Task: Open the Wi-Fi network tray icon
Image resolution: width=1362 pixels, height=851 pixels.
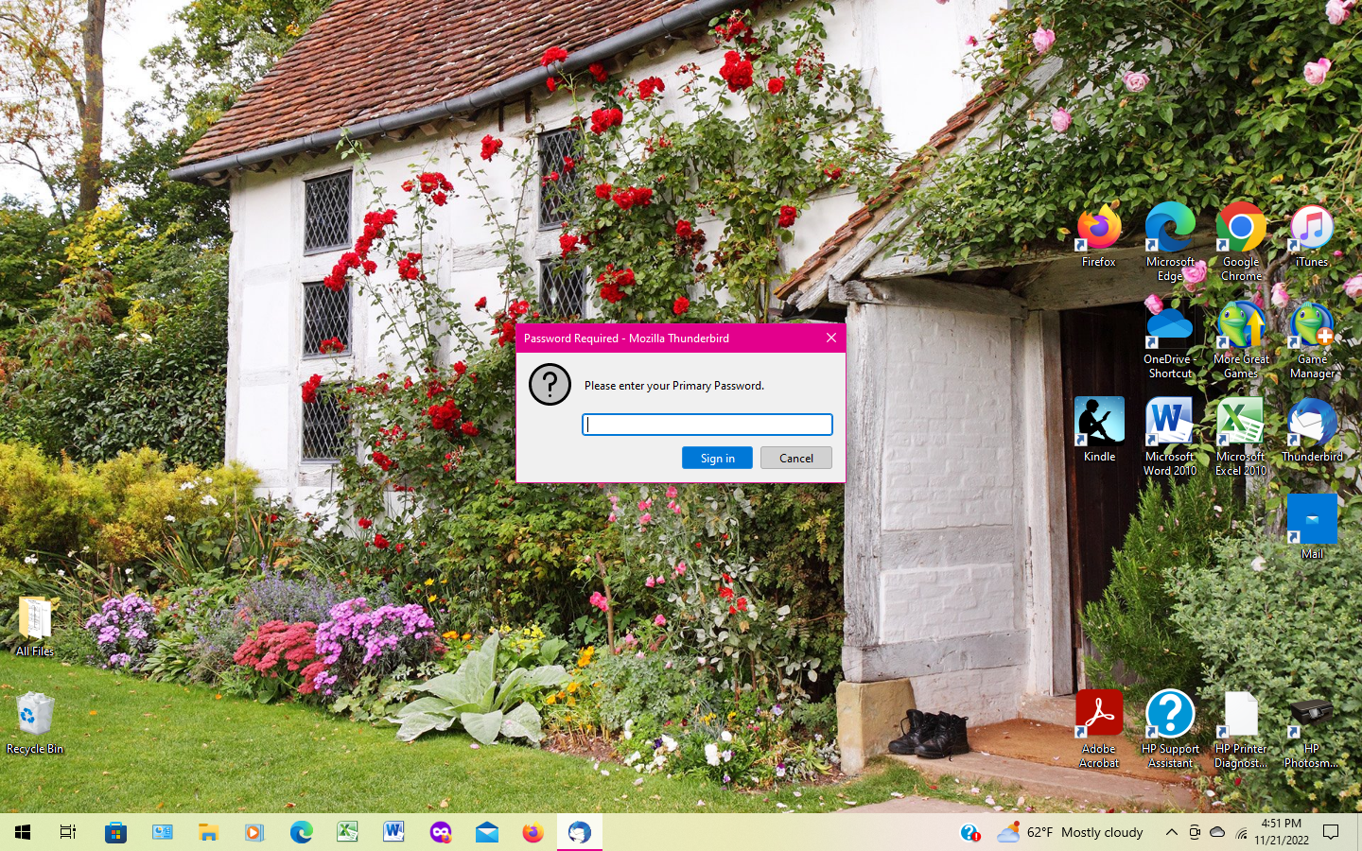Action: 1242,832
